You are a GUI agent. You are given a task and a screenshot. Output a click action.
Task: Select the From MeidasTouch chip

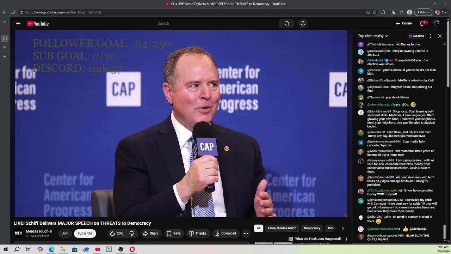(282, 228)
